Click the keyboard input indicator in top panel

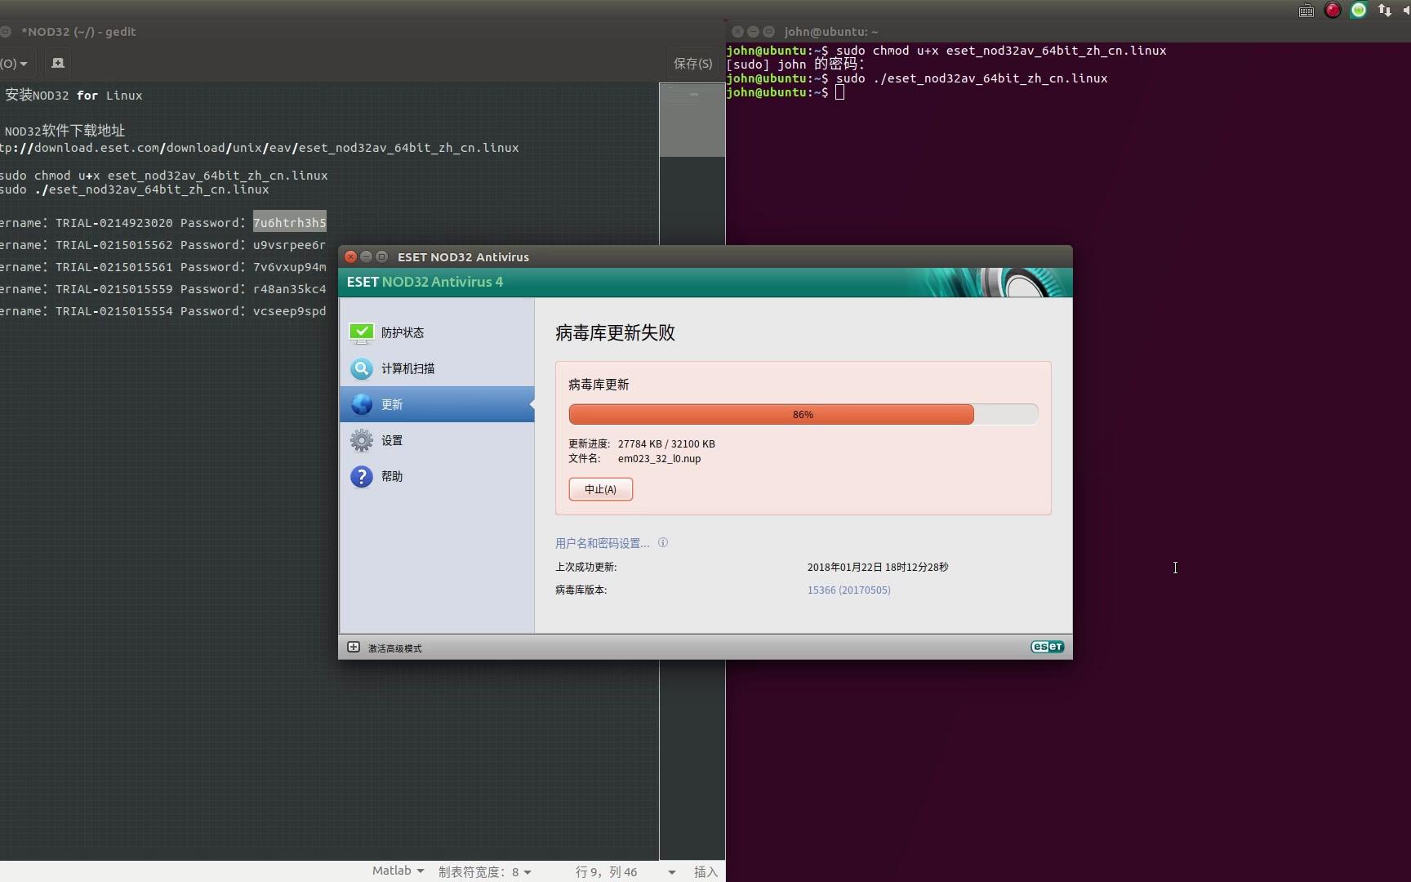(x=1306, y=11)
